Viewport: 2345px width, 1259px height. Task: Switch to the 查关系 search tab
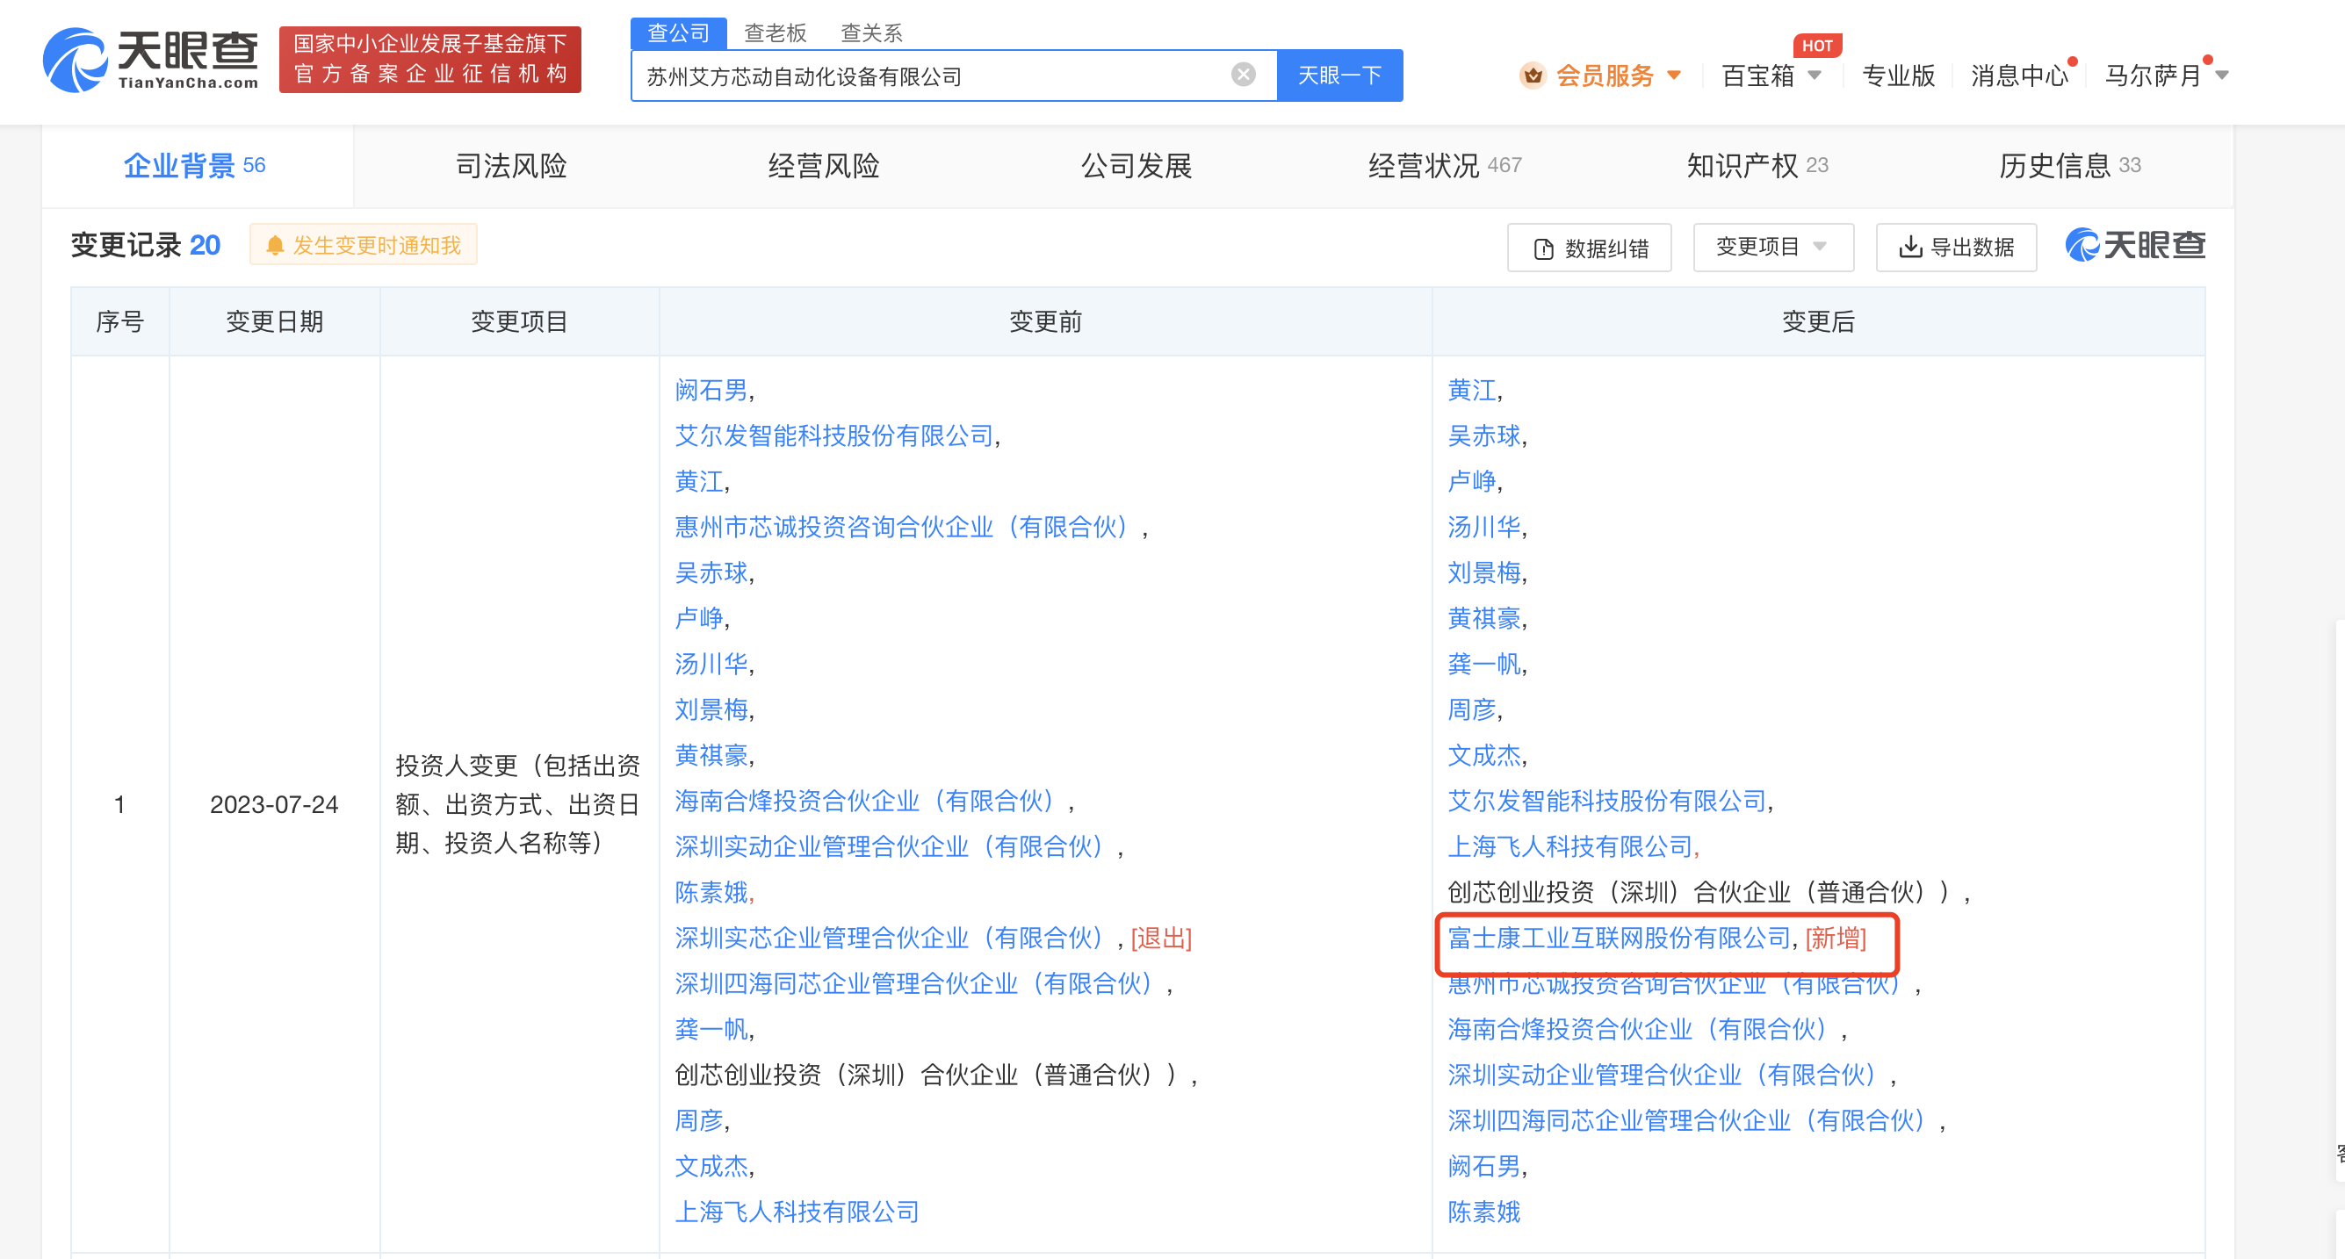point(871,32)
